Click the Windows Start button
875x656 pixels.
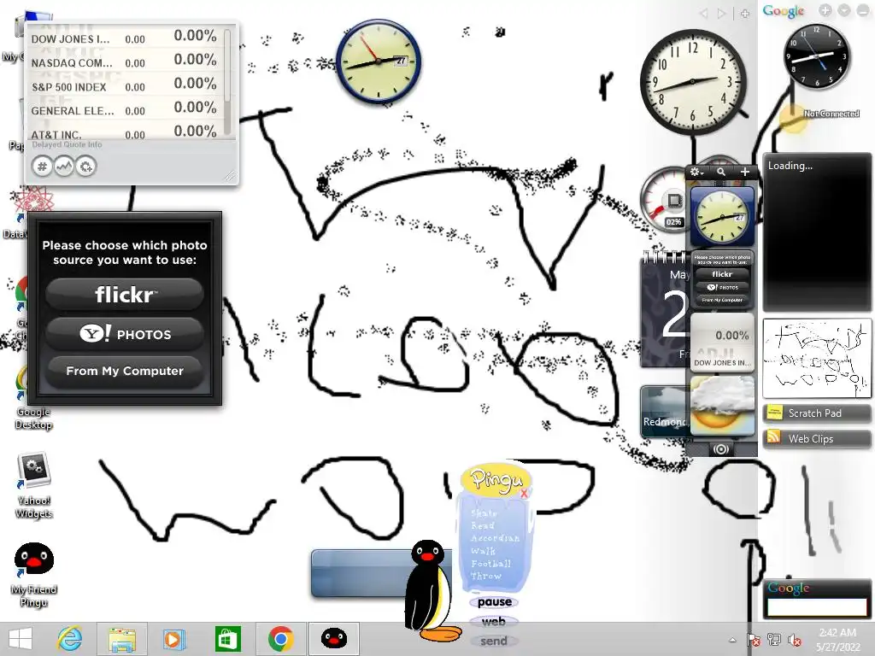click(21, 639)
